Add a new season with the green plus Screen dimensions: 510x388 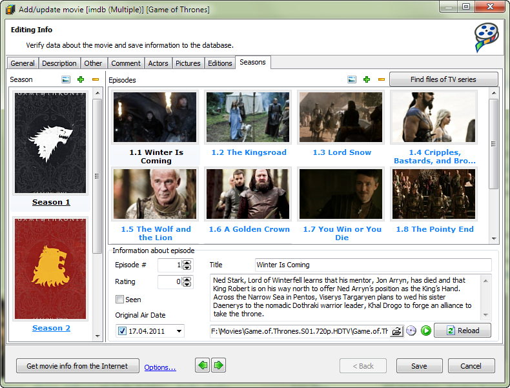tap(81, 79)
